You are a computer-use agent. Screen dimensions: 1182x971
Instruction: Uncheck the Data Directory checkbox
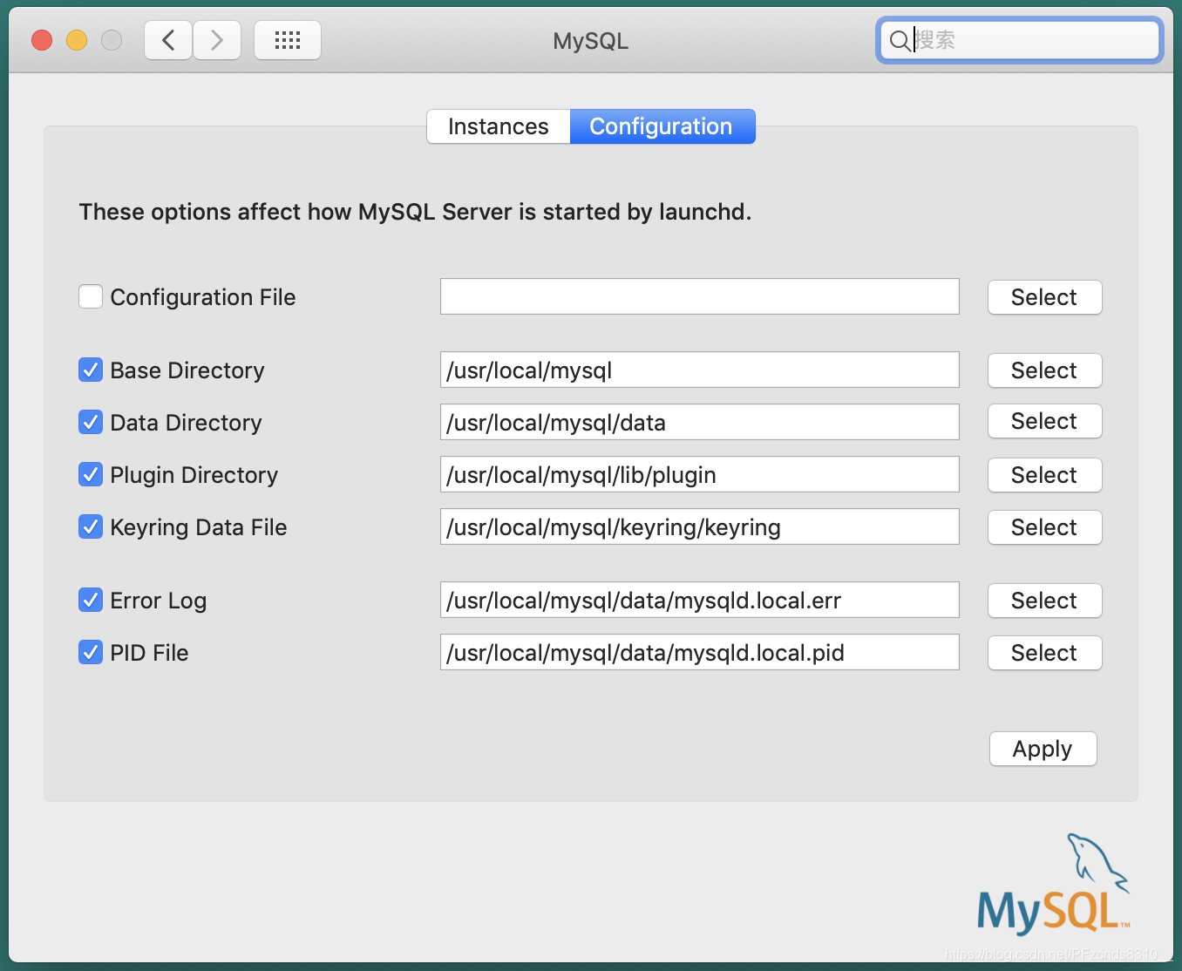91,422
